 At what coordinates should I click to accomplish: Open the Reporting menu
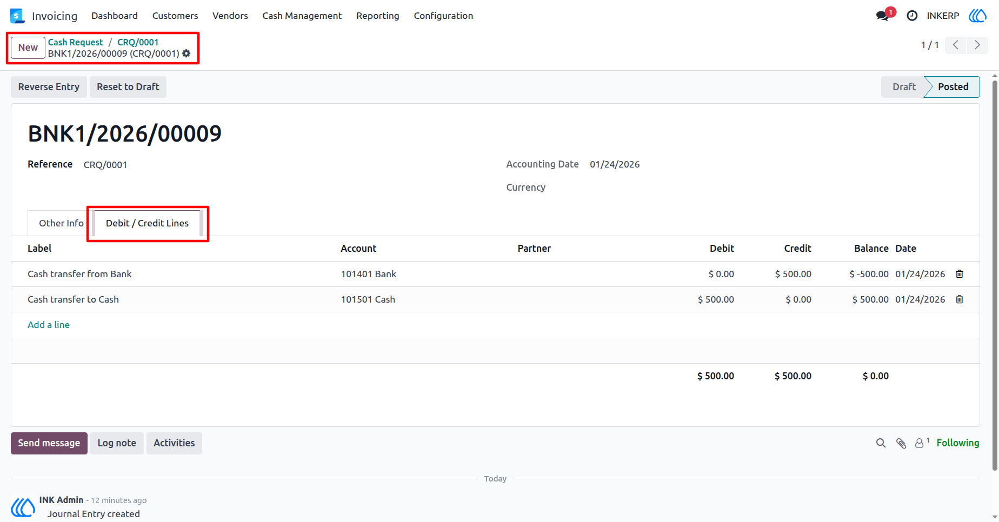378,16
